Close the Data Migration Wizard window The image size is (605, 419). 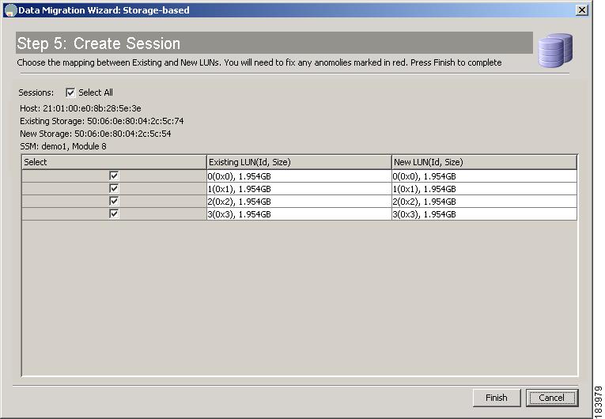(x=581, y=10)
